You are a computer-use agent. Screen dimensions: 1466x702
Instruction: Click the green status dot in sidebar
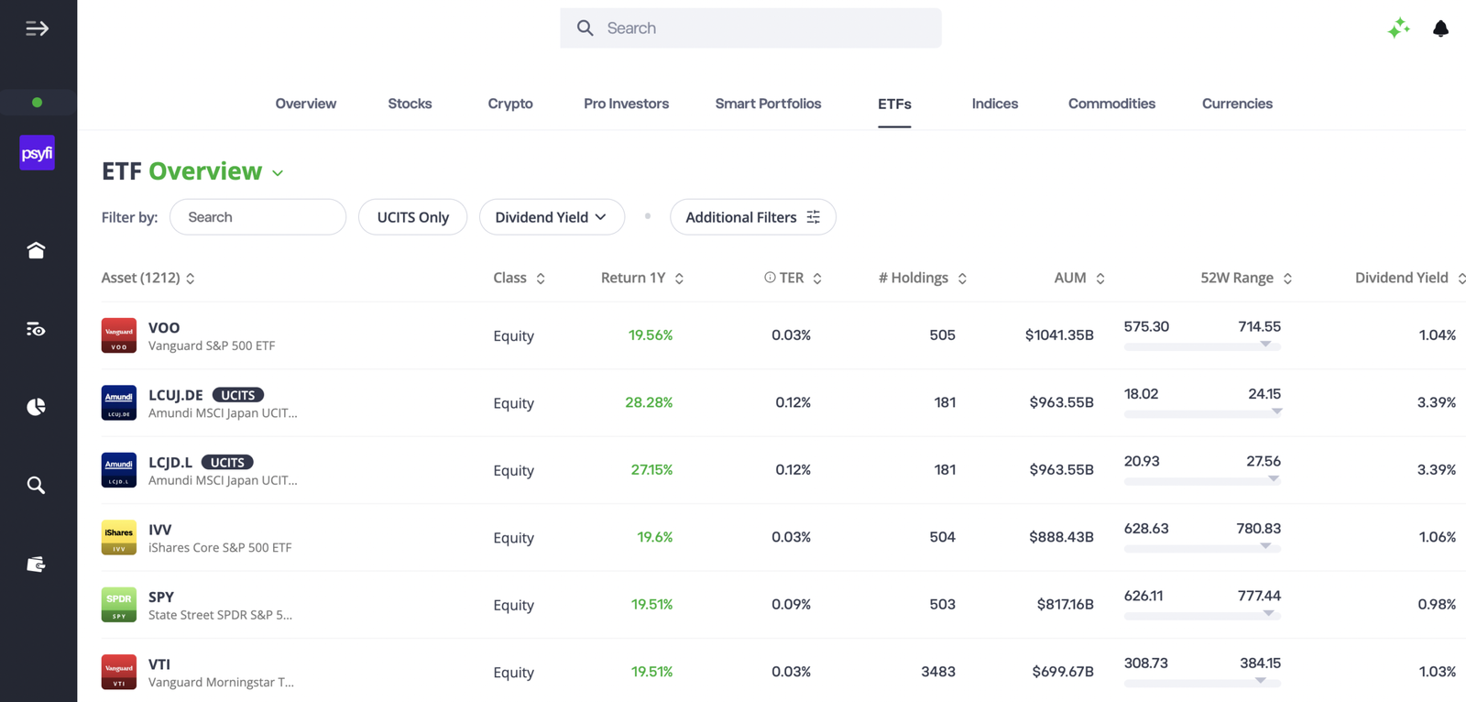(38, 103)
